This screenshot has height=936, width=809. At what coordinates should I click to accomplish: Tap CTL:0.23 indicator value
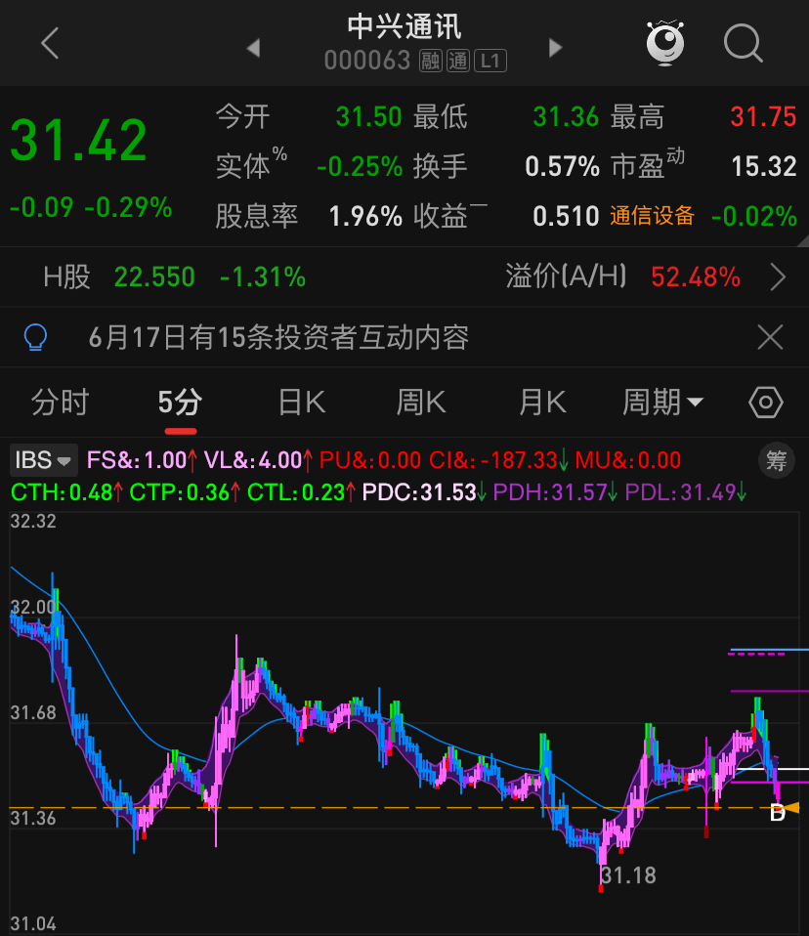coord(302,492)
